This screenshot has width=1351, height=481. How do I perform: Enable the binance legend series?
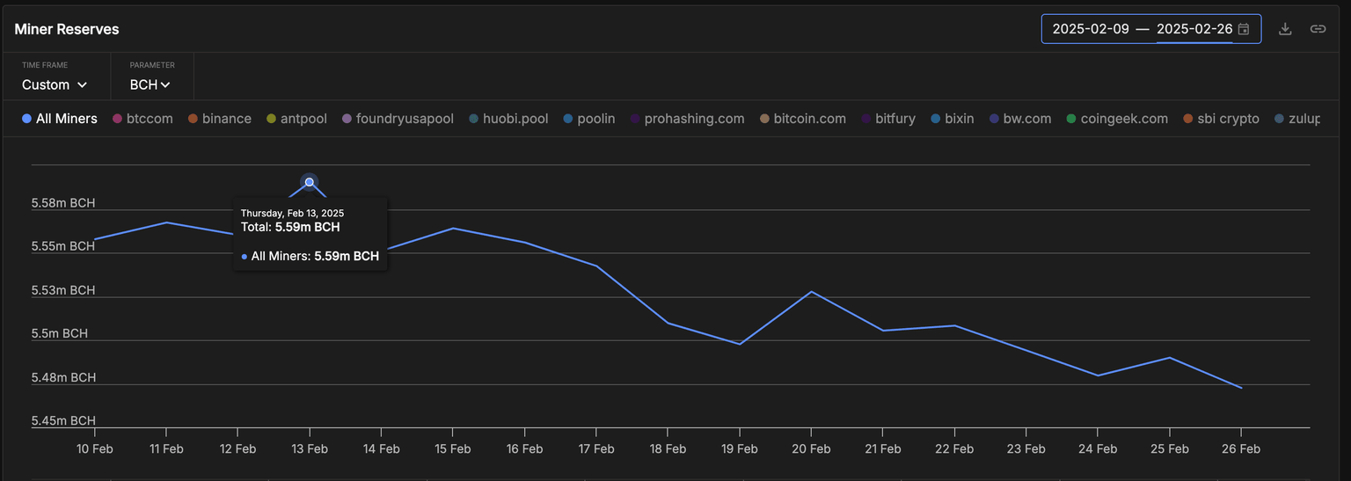tap(219, 119)
